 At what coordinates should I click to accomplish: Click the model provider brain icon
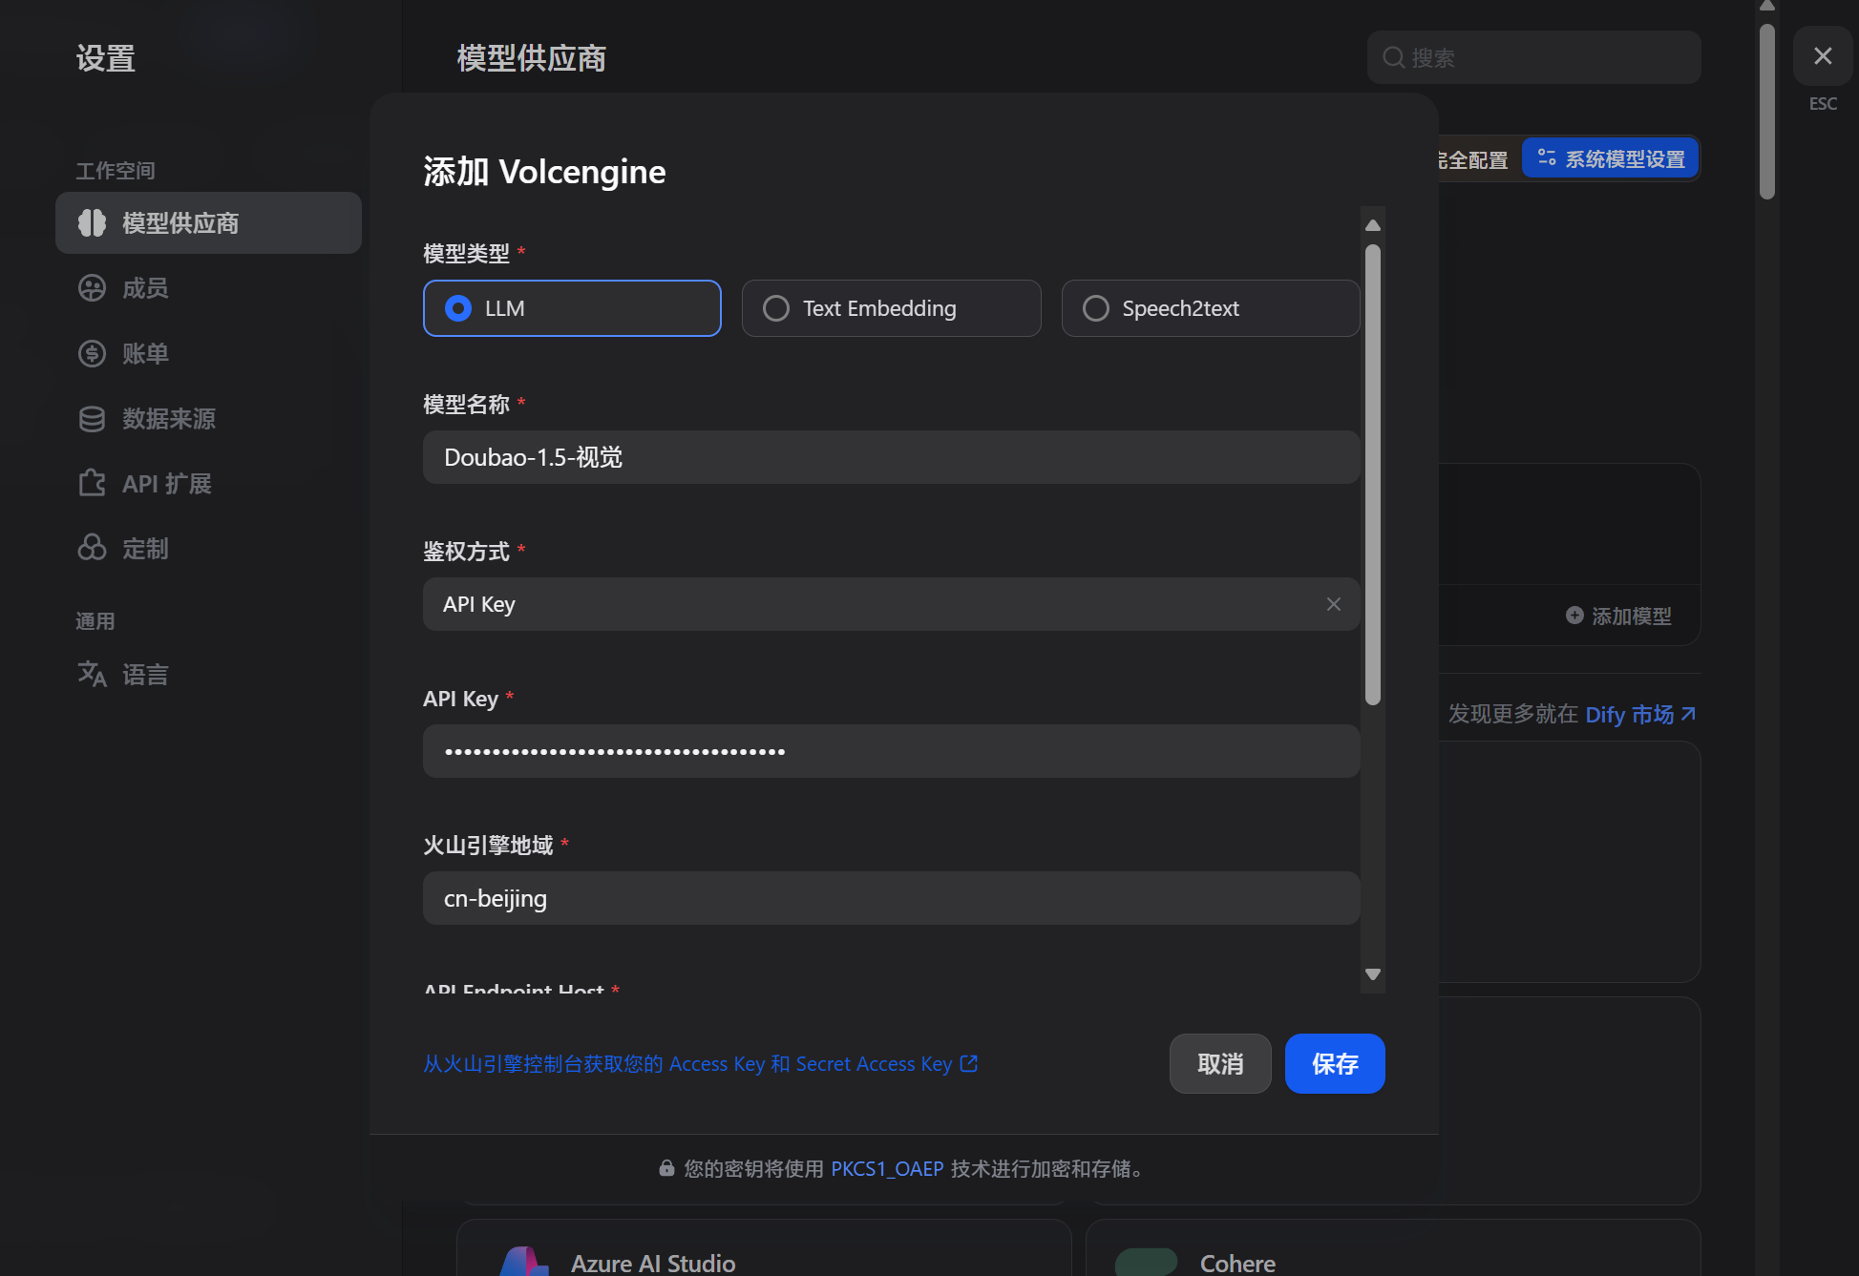click(x=92, y=222)
